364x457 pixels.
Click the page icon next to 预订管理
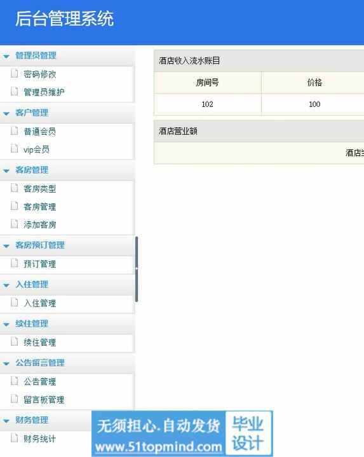(14, 263)
